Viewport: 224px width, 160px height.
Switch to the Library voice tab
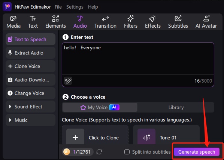(x=176, y=107)
